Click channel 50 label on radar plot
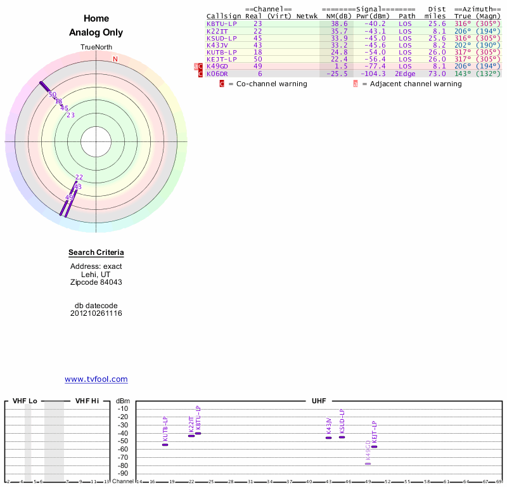The image size is (507, 487). click(x=53, y=95)
